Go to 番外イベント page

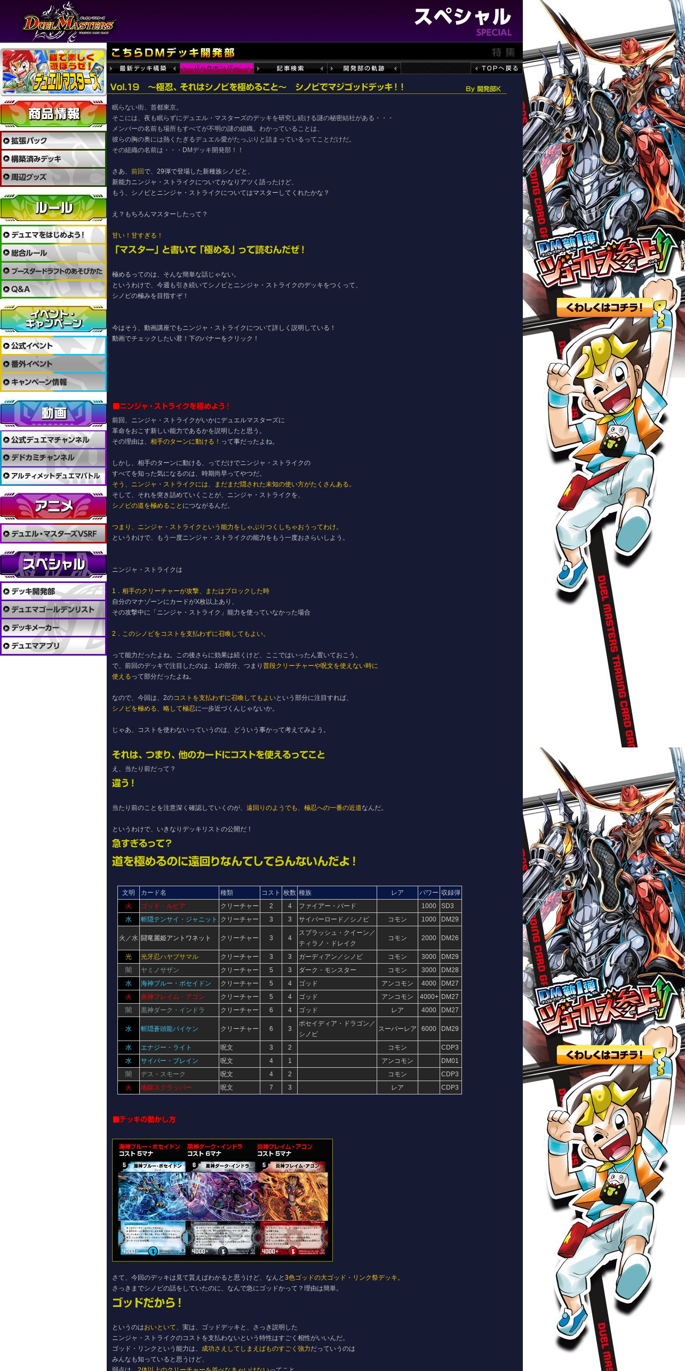(x=53, y=364)
